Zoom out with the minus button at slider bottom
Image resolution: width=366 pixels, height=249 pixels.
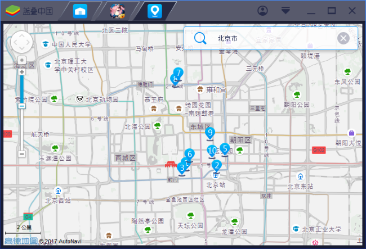point(22,154)
